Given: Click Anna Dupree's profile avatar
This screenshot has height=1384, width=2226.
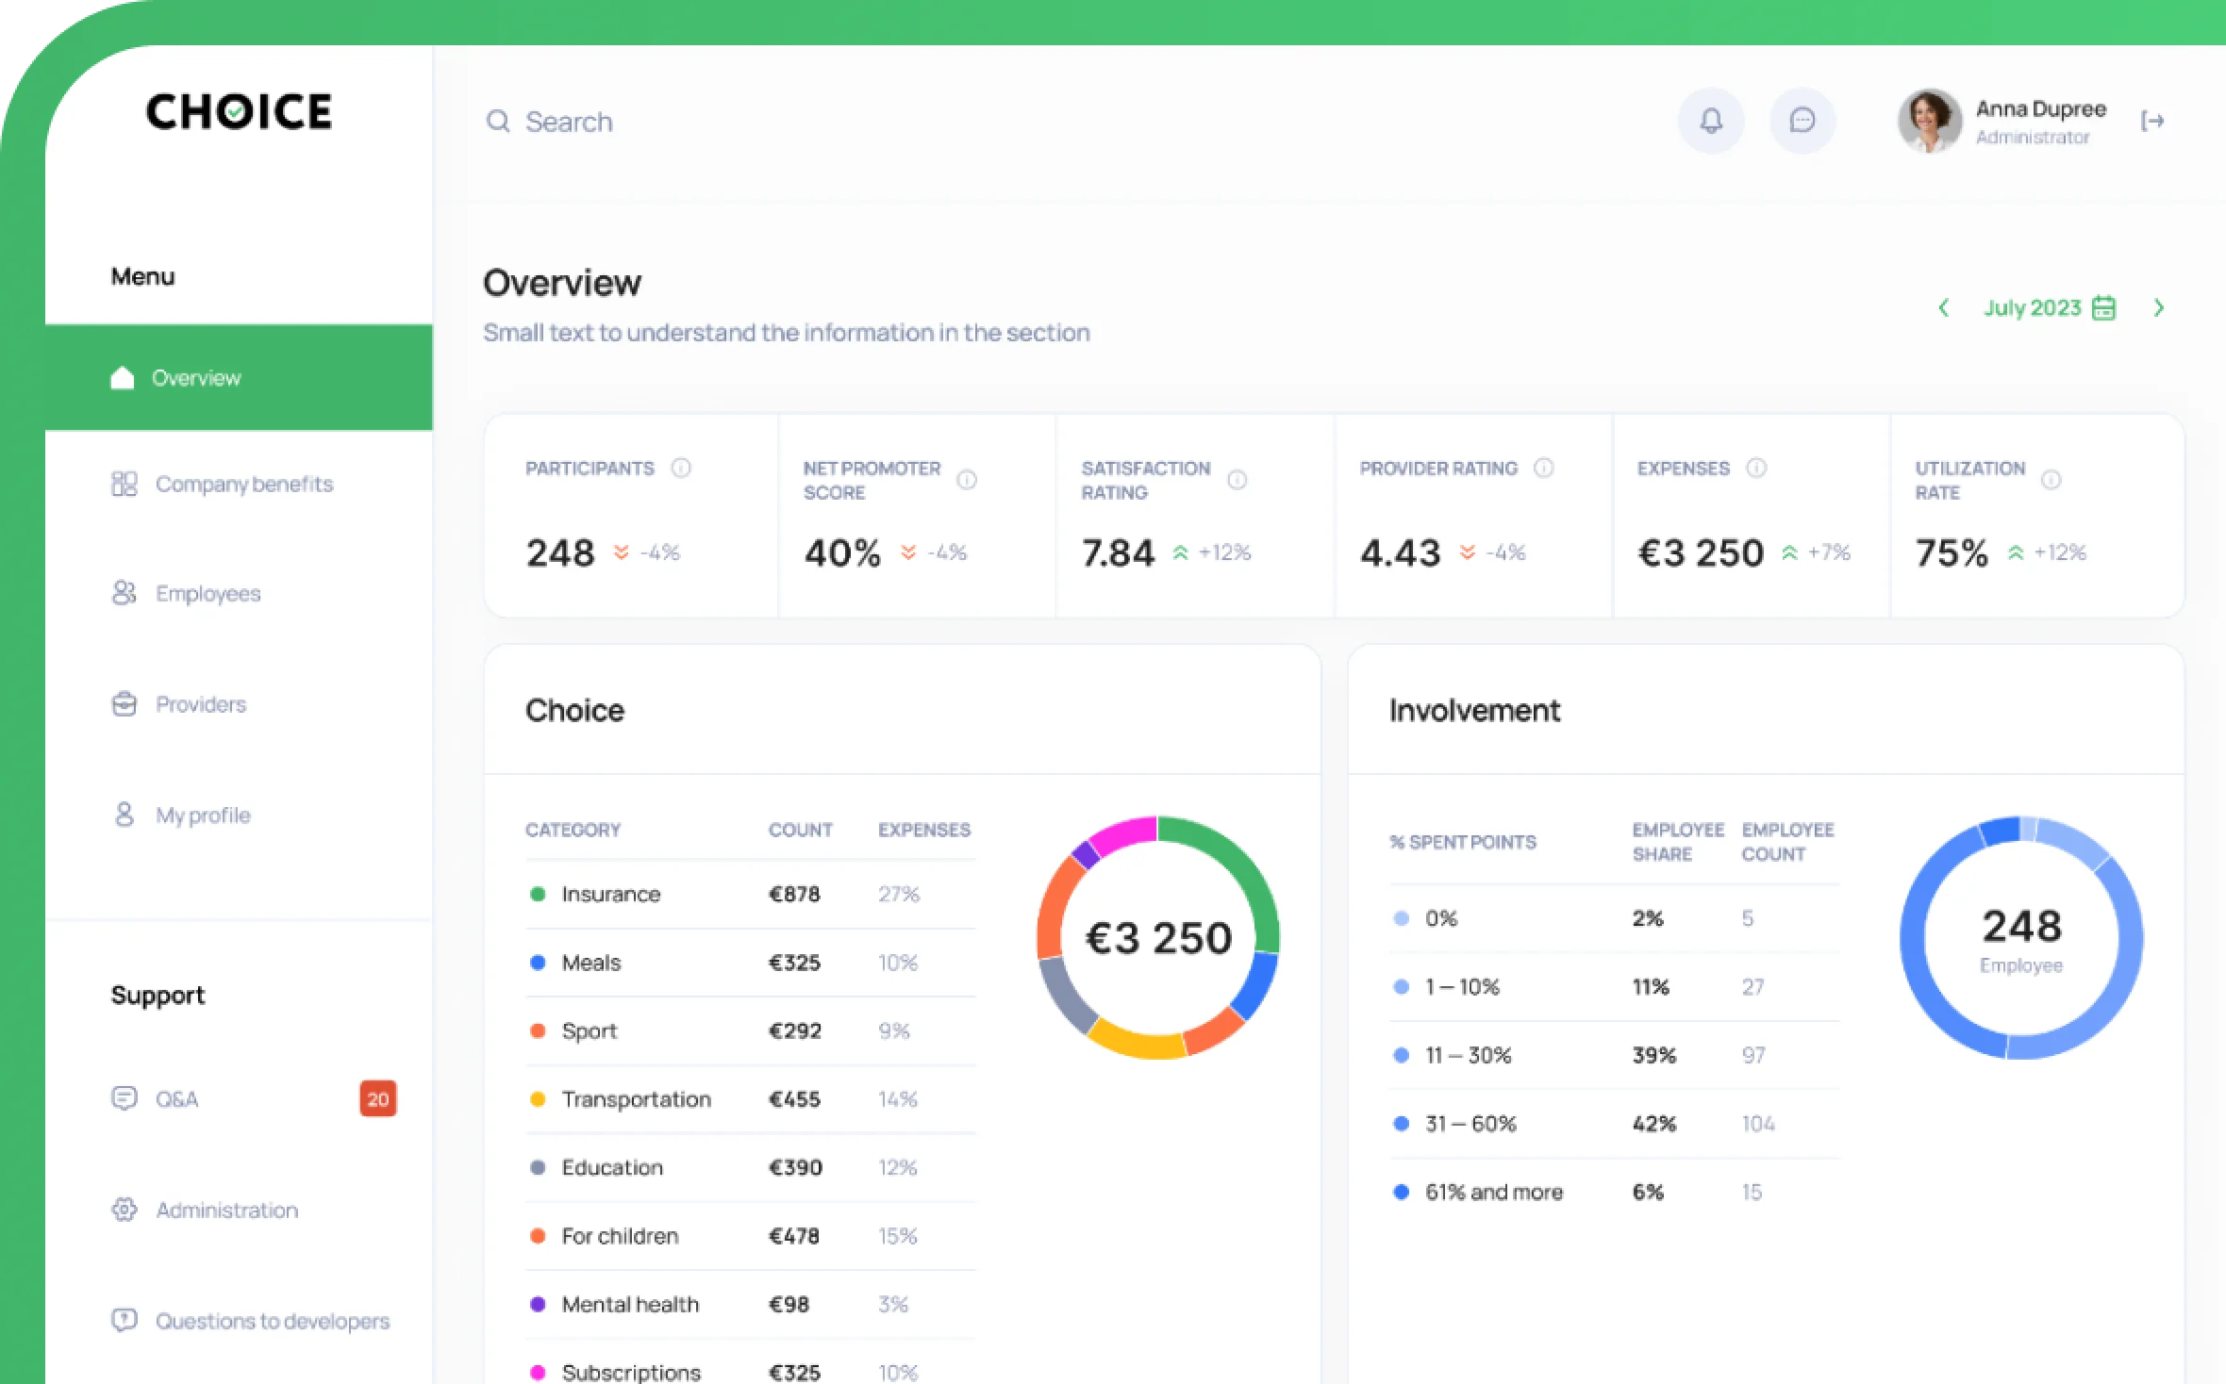Looking at the screenshot, I should click(x=1929, y=121).
